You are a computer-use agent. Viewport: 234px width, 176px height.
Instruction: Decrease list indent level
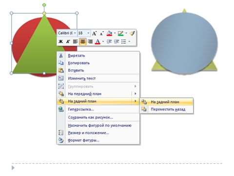pos(109,42)
